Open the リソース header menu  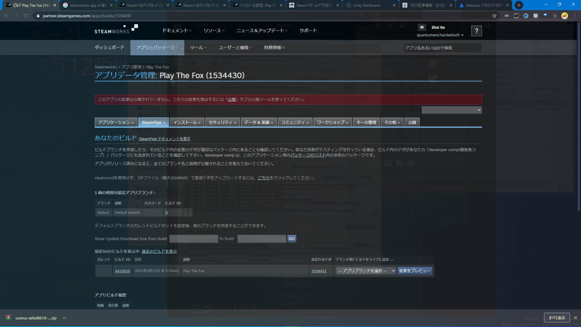214,31
